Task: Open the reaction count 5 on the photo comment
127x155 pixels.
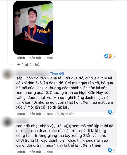Action: 114,56
